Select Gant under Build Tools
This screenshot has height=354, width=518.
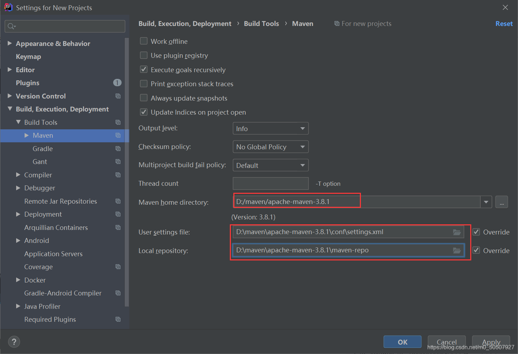tap(40, 162)
